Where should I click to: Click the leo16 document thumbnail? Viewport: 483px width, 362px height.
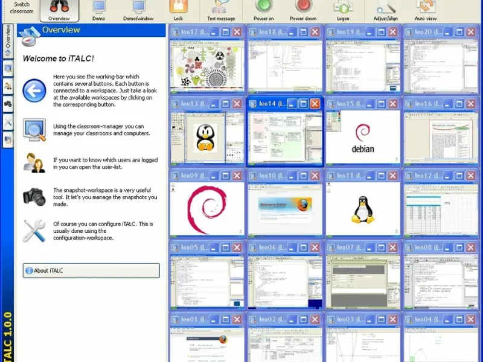point(441,138)
